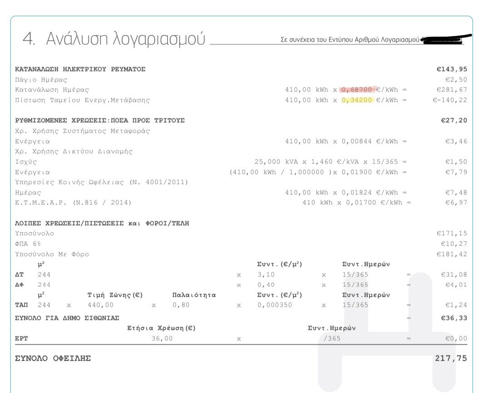485x393 pixels.
Task: Click the rate 0,00844 €/kWh
Action: (x=370, y=141)
